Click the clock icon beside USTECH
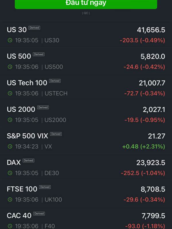 10,93
